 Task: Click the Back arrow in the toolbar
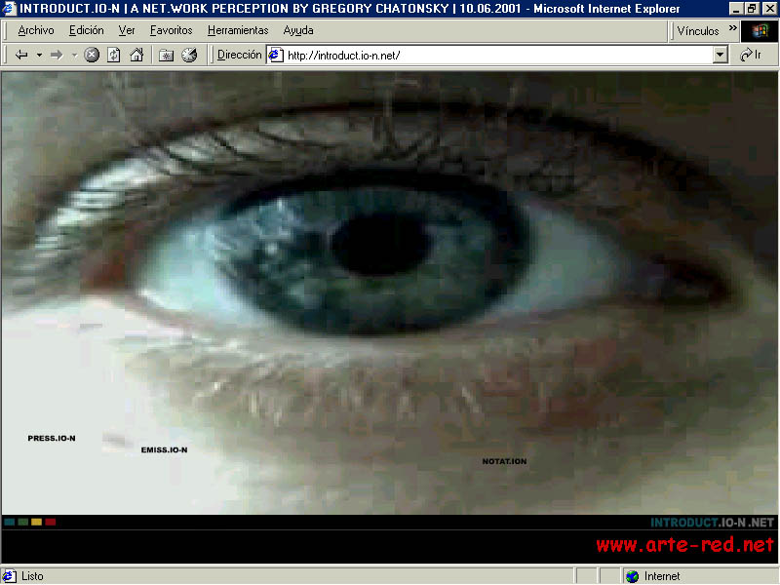click(21, 55)
